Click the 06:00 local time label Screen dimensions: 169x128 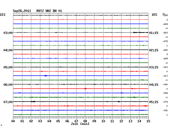(x=8, y=85)
